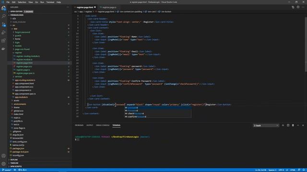307x172 pixels.
Task: Open index.html in explorer
Action: pyautogui.click(x=18, y=114)
